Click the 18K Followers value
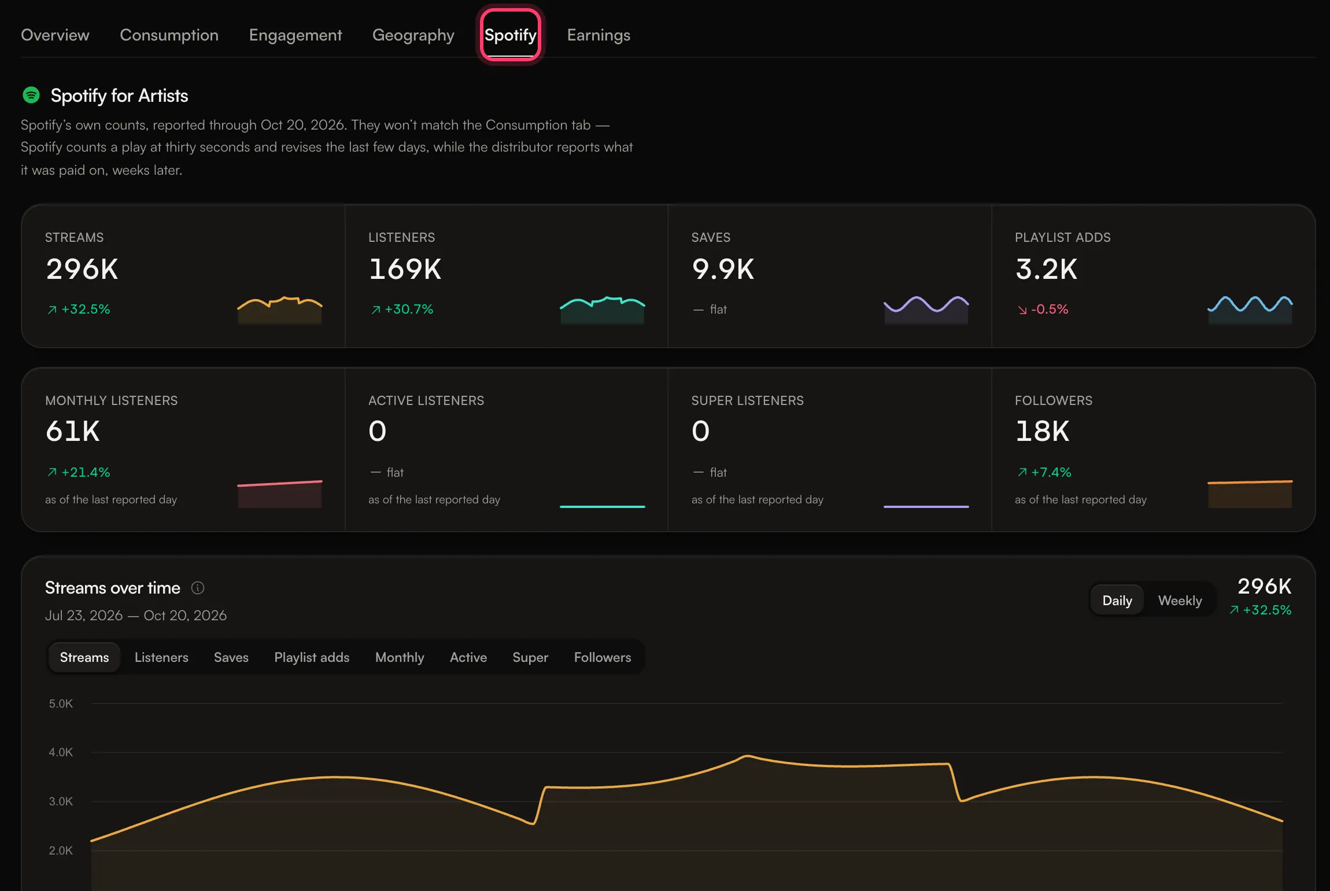This screenshot has height=891, width=1330. 1042,432
